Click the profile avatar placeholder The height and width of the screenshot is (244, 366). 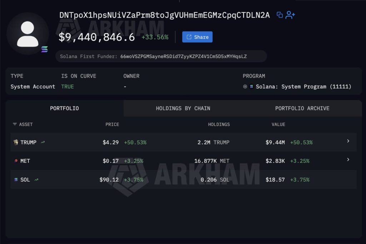(28, 34)
